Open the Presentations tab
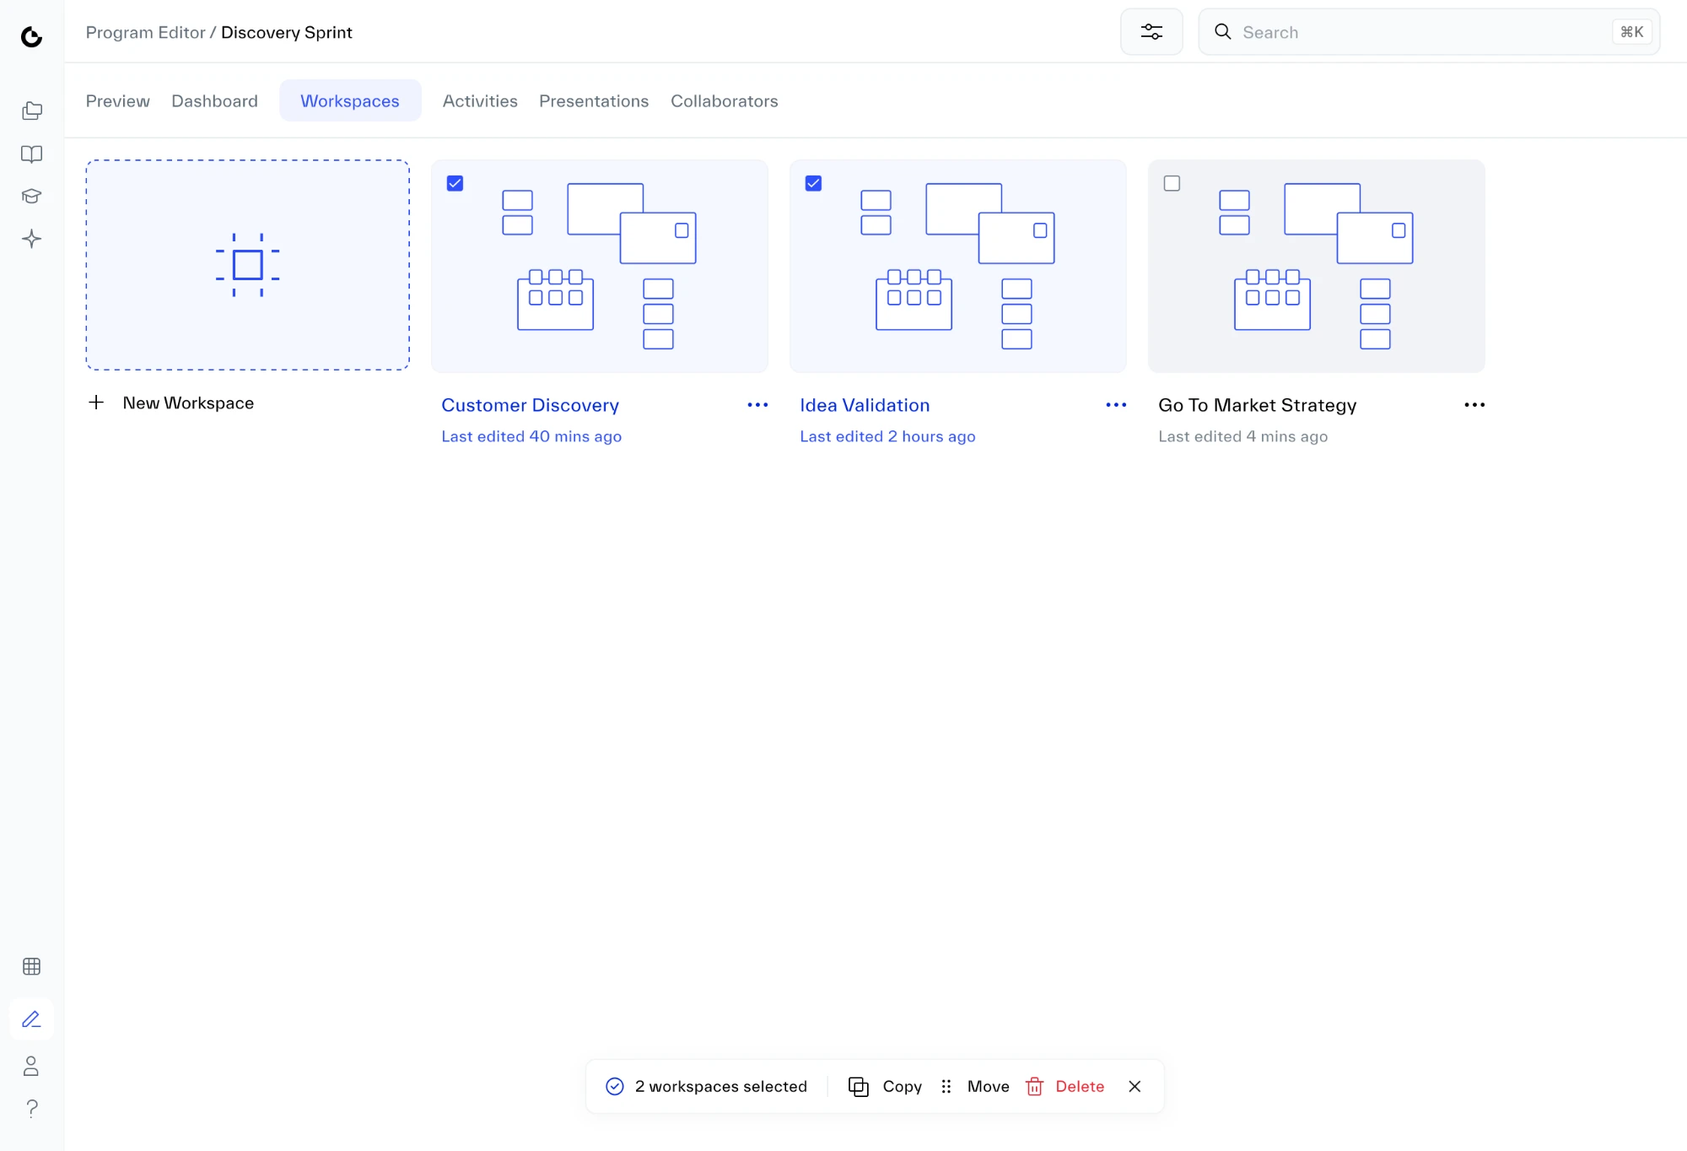This screenshot has height=1151, width=1687. pyautogui.click(x=594, y=100)
